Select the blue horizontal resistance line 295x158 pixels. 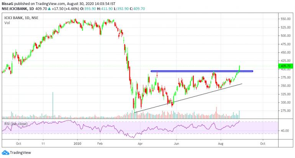[x=202, y=71]
